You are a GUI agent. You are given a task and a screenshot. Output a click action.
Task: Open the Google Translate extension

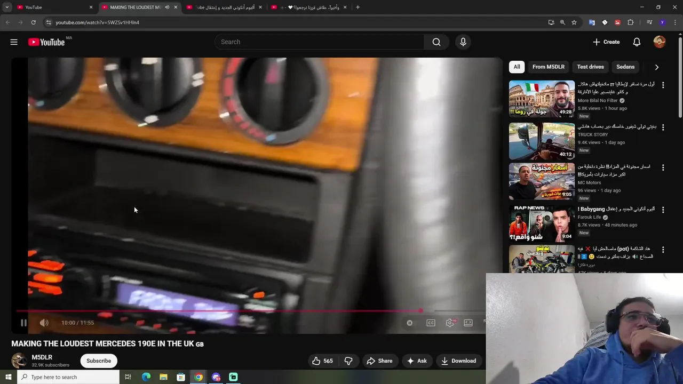[x=592, y=22]
